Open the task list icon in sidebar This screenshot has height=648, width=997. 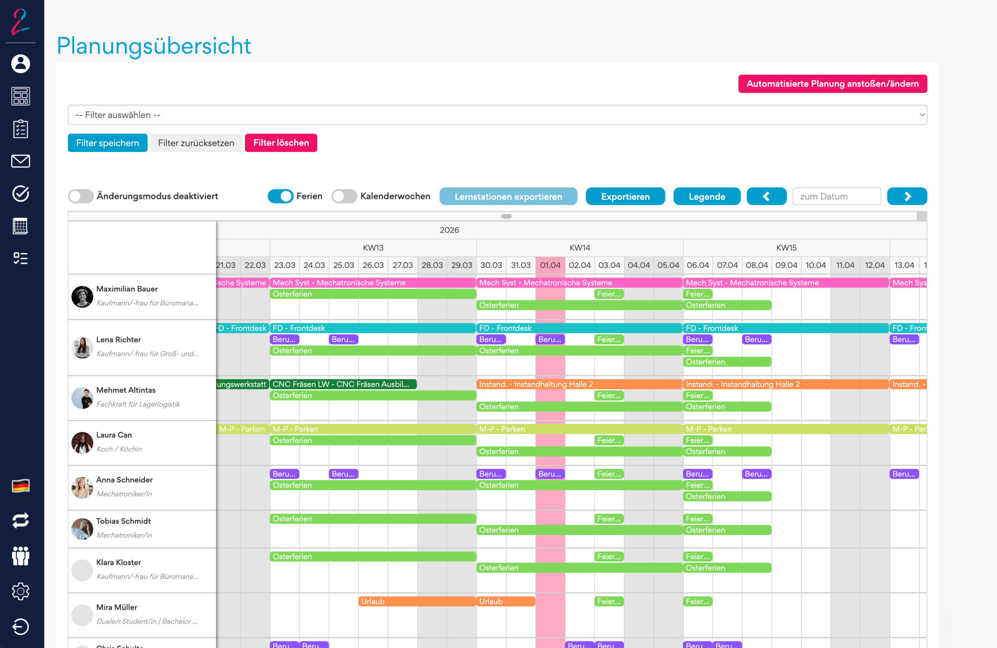pos(21,258)
